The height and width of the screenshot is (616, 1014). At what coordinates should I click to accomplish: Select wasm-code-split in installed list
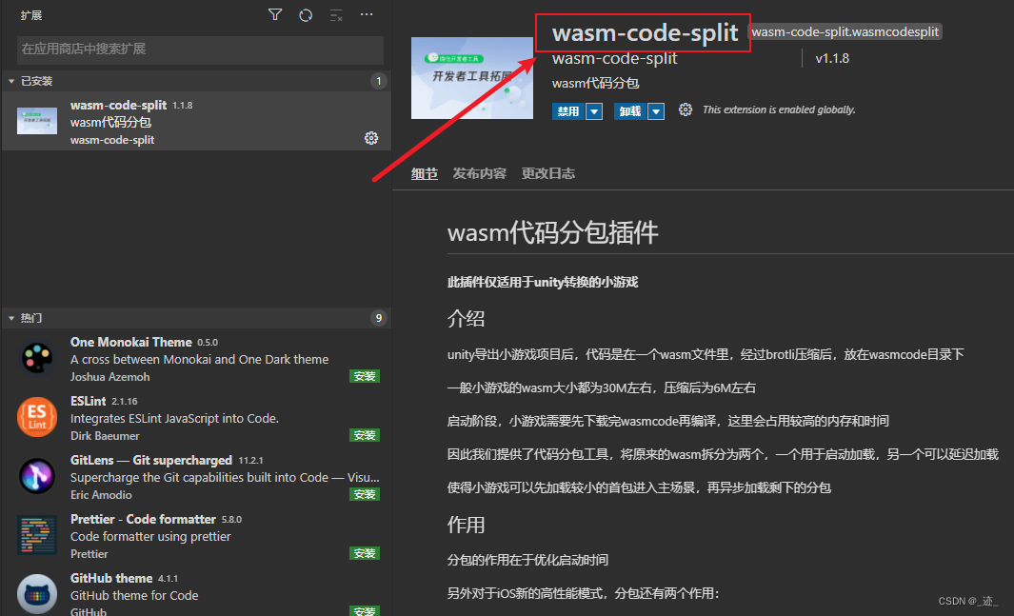tap(196, 122)
